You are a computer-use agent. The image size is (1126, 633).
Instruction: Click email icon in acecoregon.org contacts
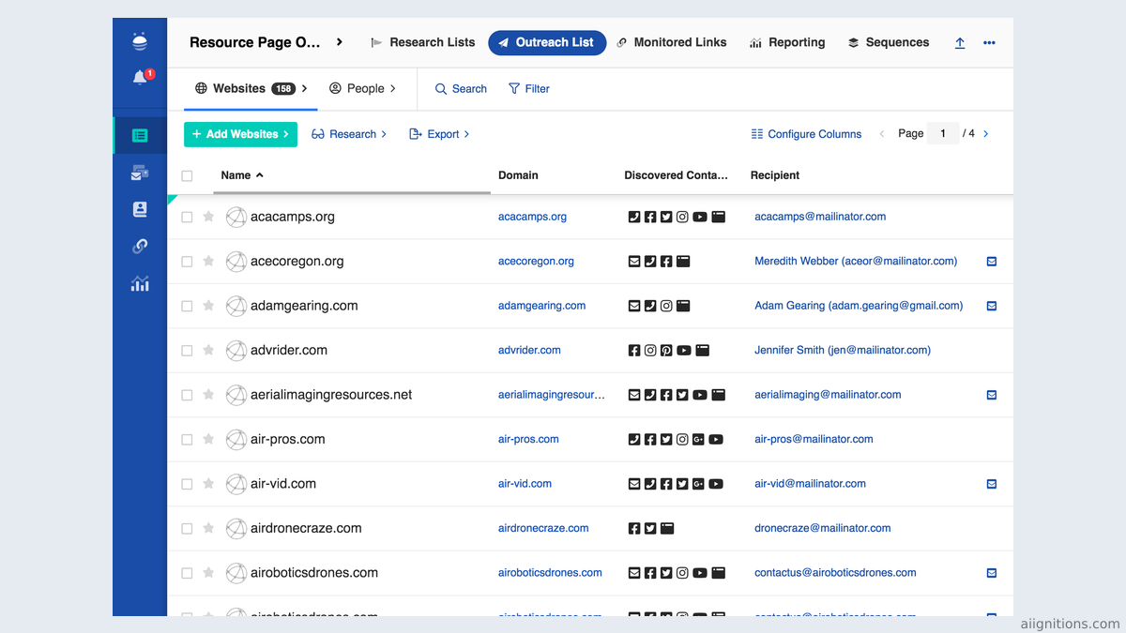tap(634, 262)
